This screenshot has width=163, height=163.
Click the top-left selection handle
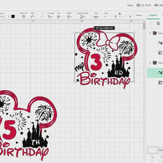74,33
